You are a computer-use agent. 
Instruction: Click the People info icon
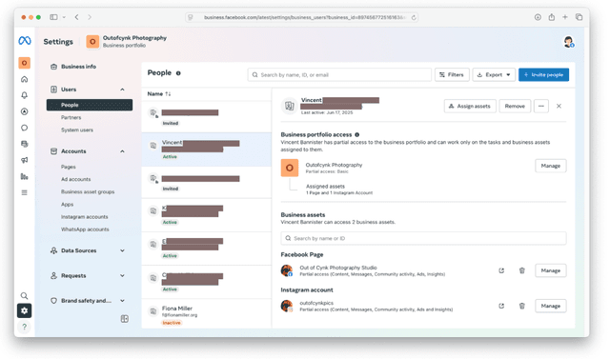tap(178, 73)
